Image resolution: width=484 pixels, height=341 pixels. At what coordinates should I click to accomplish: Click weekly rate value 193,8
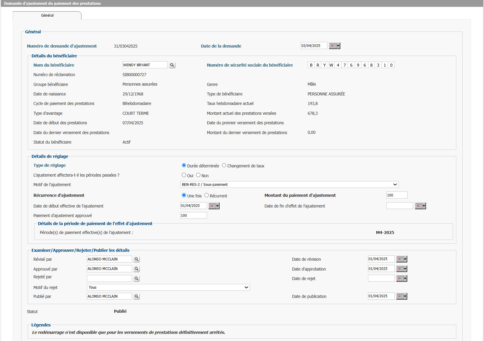[313, 103]
